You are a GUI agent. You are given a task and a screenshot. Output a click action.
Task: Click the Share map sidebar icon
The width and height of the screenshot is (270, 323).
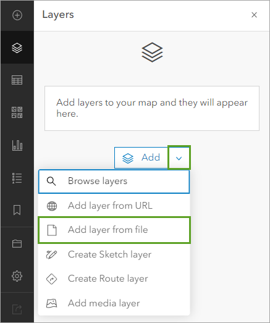point(17,309)
